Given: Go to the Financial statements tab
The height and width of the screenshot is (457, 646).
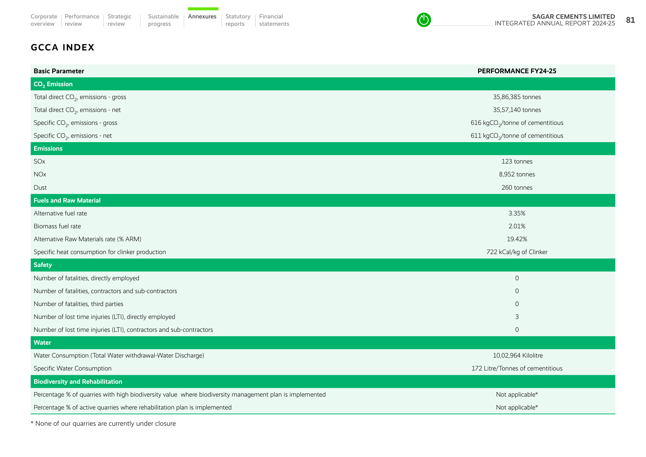Looking at the screenshot, I should (274, 20).
